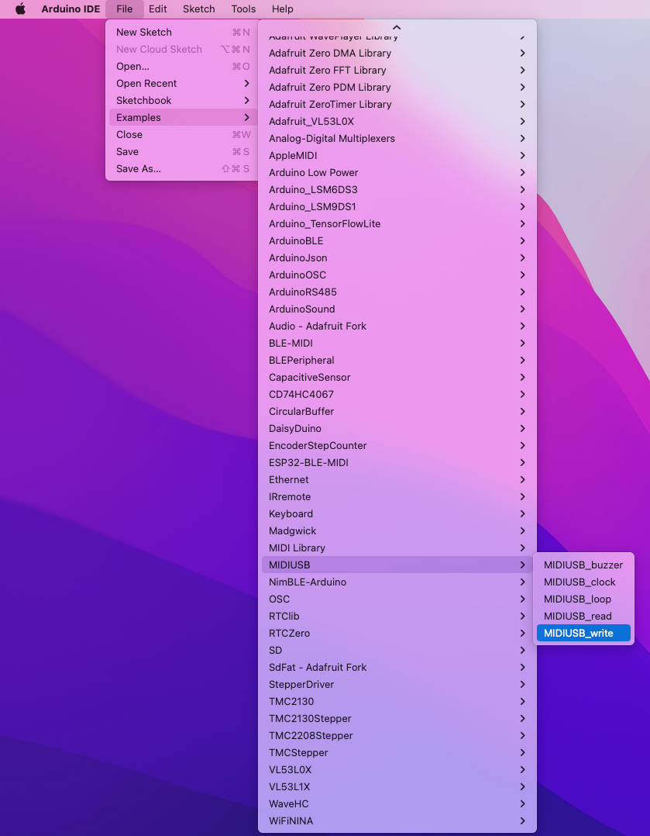Expand the Examples submenu
The width and height of the screenshot is (650, 836).
183,117
